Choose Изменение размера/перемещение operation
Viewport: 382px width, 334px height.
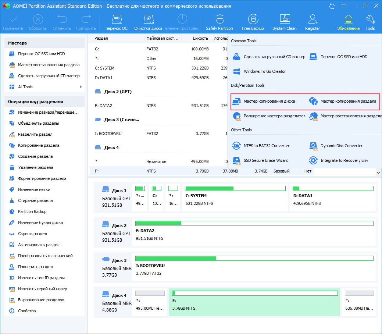click(44, 113)
